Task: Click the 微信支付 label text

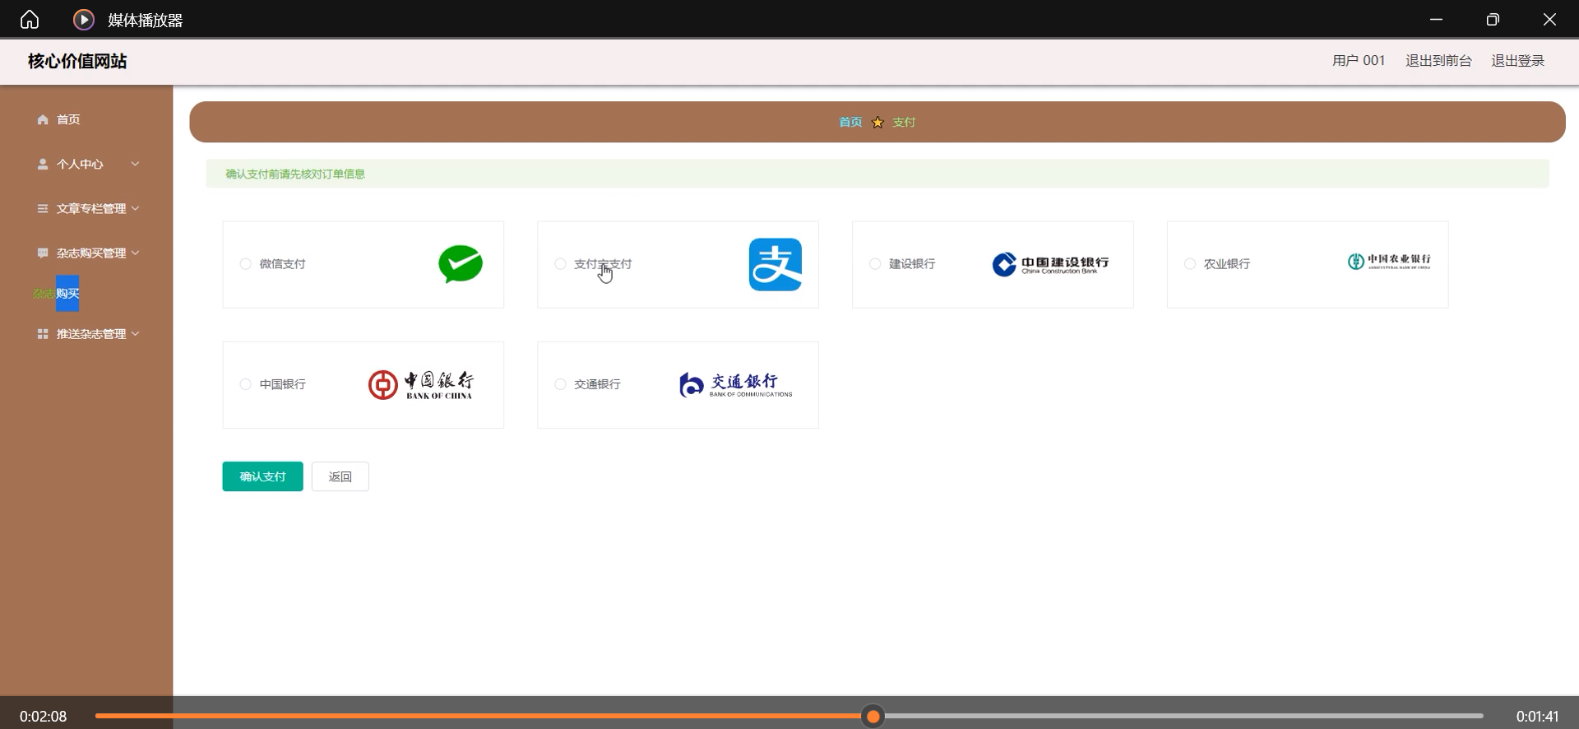Action: (282, 264)
